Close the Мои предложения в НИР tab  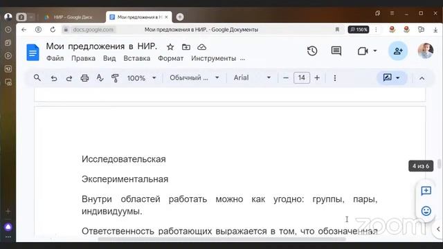click(166, 17)
